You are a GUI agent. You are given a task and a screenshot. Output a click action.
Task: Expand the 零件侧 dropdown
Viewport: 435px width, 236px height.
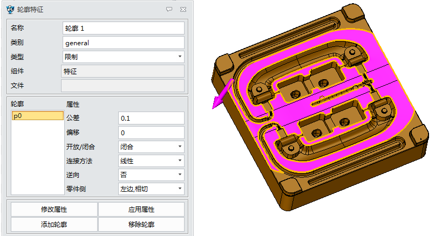pyautogui.click(x=151, y=189)
